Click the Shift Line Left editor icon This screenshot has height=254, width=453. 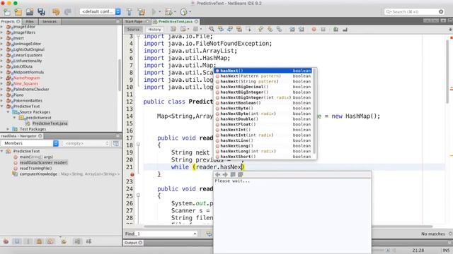pyautogui.click(x=292, y=30)
